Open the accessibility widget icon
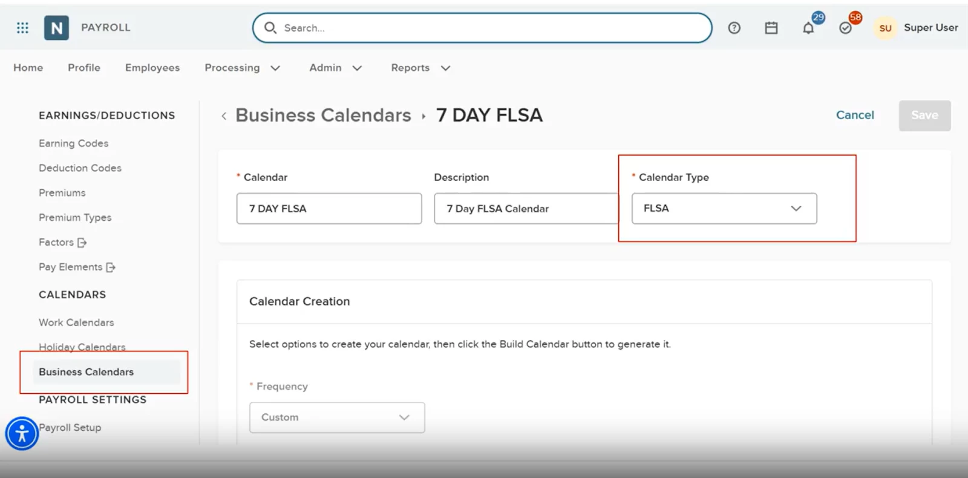 click(x=22, y=433)
